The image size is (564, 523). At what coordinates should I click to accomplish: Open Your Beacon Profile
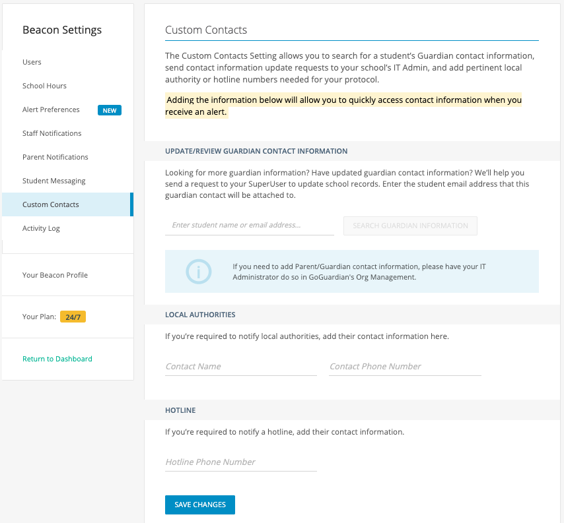tap(53, 275)
